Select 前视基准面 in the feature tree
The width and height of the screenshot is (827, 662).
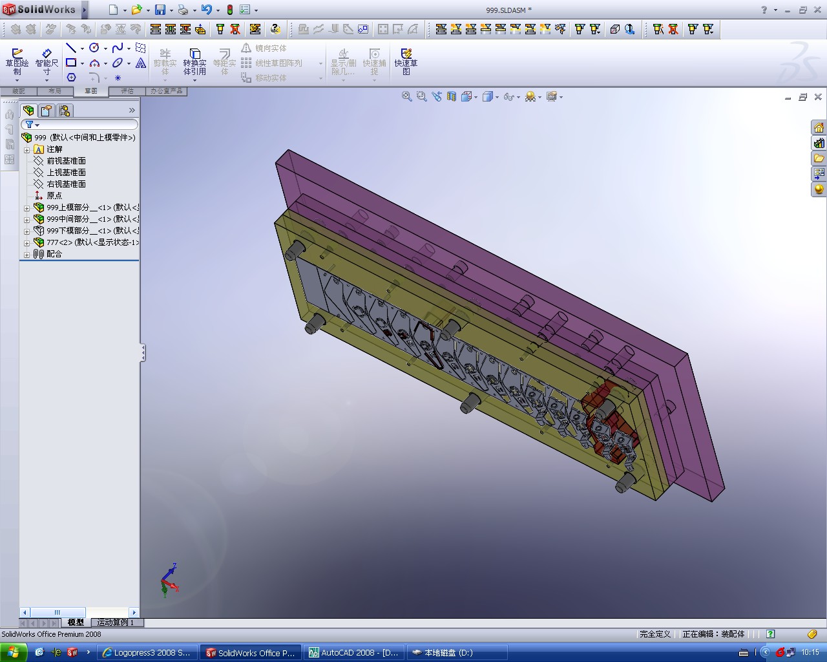tap(66, 161)
